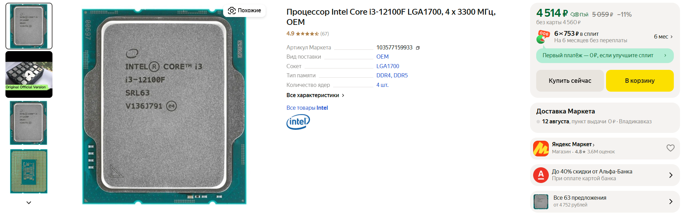Screen dimensions: 682x215
Task: Add the shop to favorites with heart icon
Action: pyautogui.click(x=670, y=148)
